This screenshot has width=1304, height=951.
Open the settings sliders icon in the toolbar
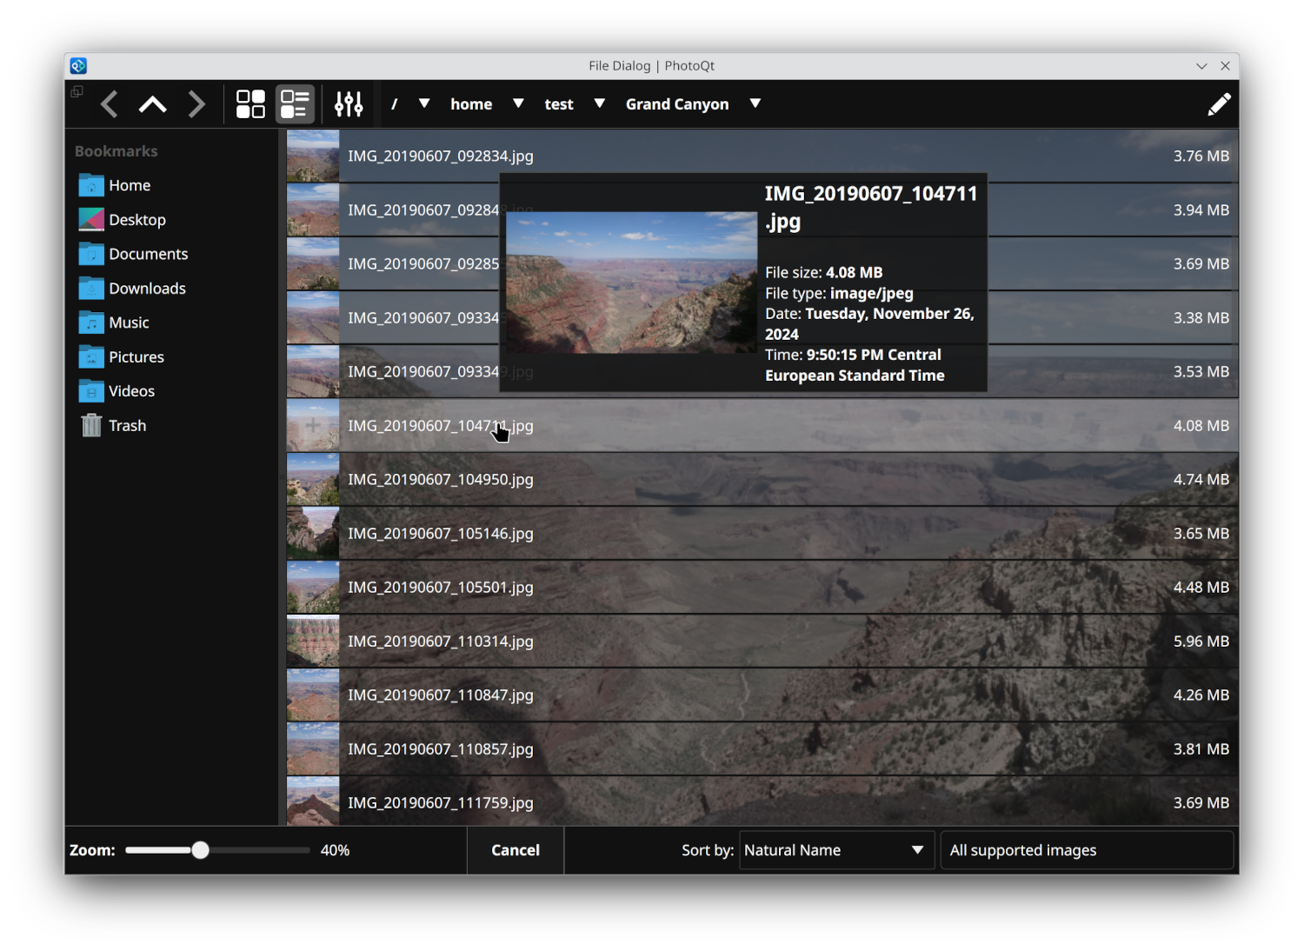coord(348,103)
